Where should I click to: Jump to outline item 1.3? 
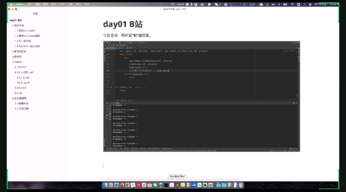tap(23, 41)
